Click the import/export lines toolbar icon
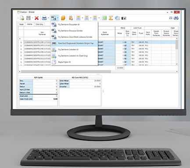Image resolution: width=190 pixels, height=168 pixels. [54, 18]
